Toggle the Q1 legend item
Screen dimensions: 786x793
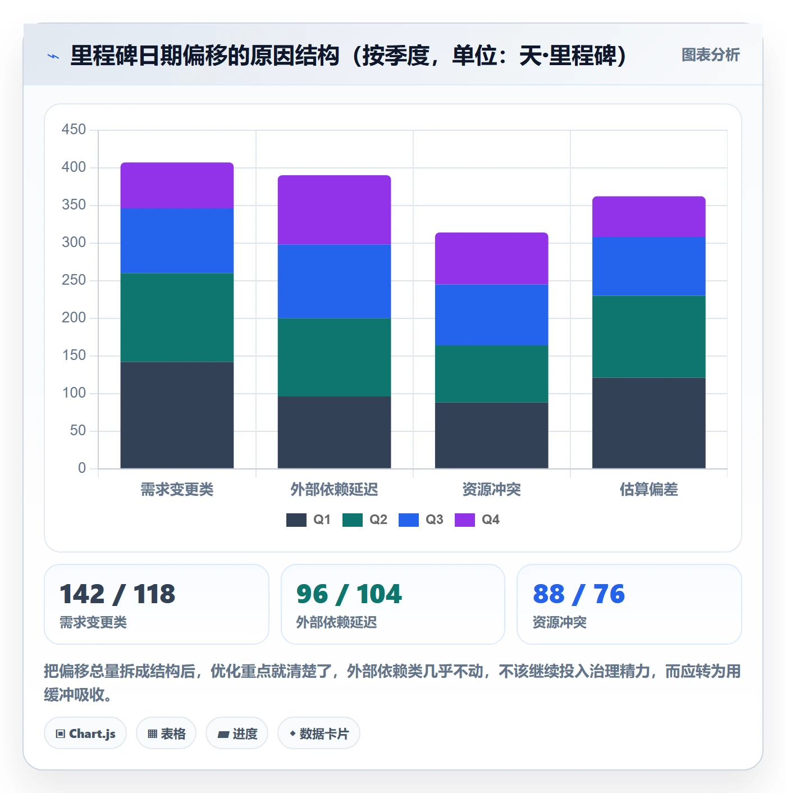308,520
